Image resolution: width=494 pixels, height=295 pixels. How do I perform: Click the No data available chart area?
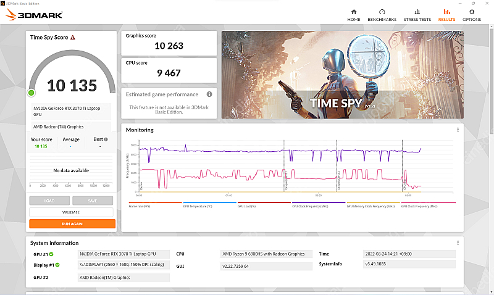click(x=71, y=170)
